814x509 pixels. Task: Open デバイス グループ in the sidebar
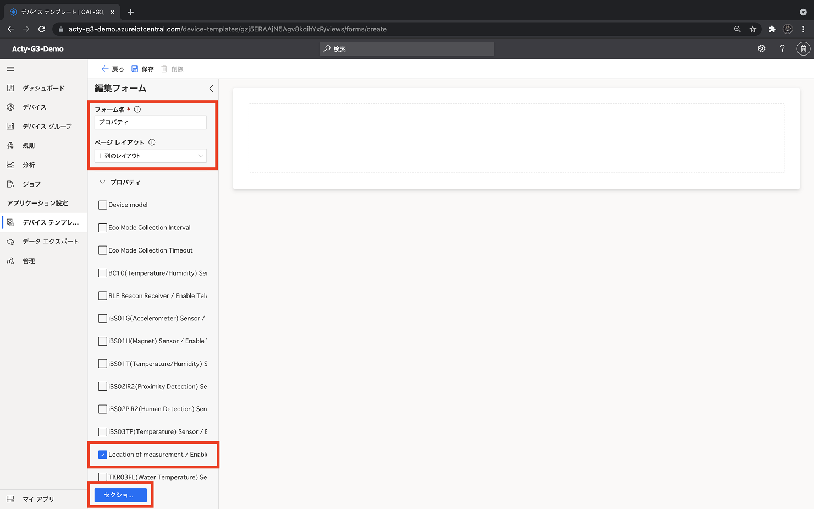coord(43,127)
